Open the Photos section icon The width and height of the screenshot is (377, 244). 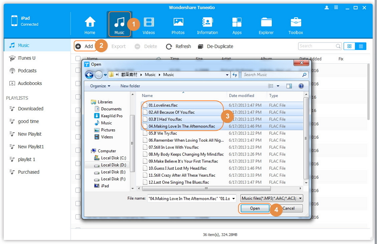point(178,23)
